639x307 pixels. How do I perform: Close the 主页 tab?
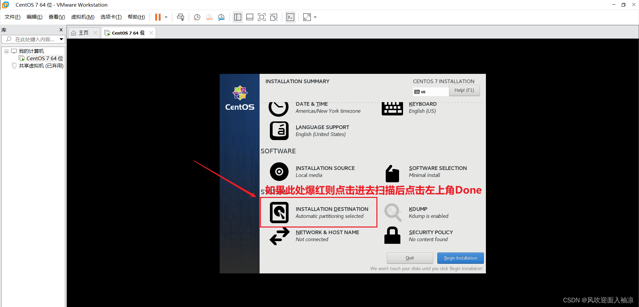point(96,33)
